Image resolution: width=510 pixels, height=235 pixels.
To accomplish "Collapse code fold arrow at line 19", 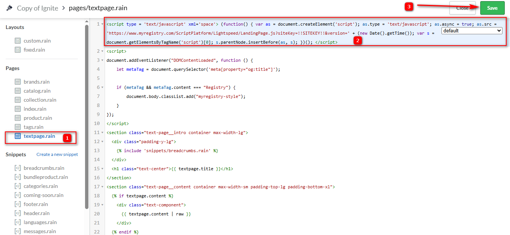I will (x=102, y=205).
